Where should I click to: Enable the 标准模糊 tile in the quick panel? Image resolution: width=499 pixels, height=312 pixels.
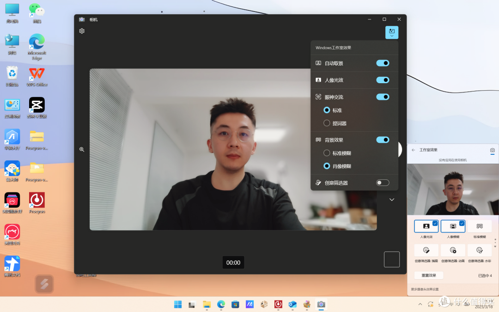(480, 226)
